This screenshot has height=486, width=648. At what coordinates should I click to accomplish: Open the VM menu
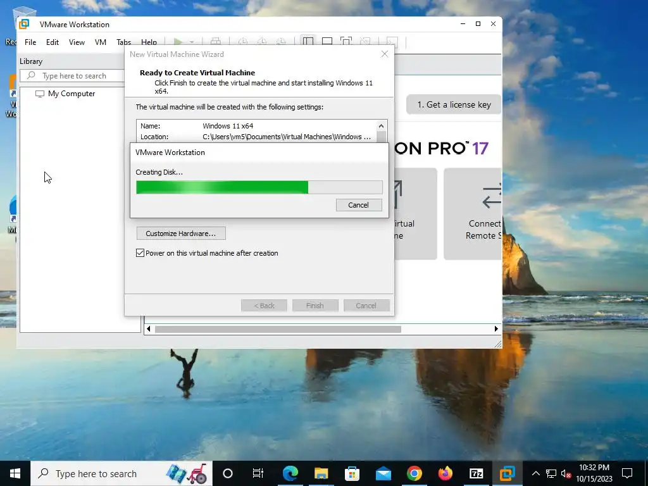pyautogui.click(x=101, y=42)
